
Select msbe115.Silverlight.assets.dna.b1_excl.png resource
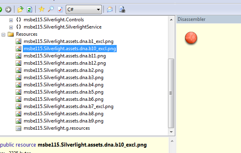click(69, 41)
